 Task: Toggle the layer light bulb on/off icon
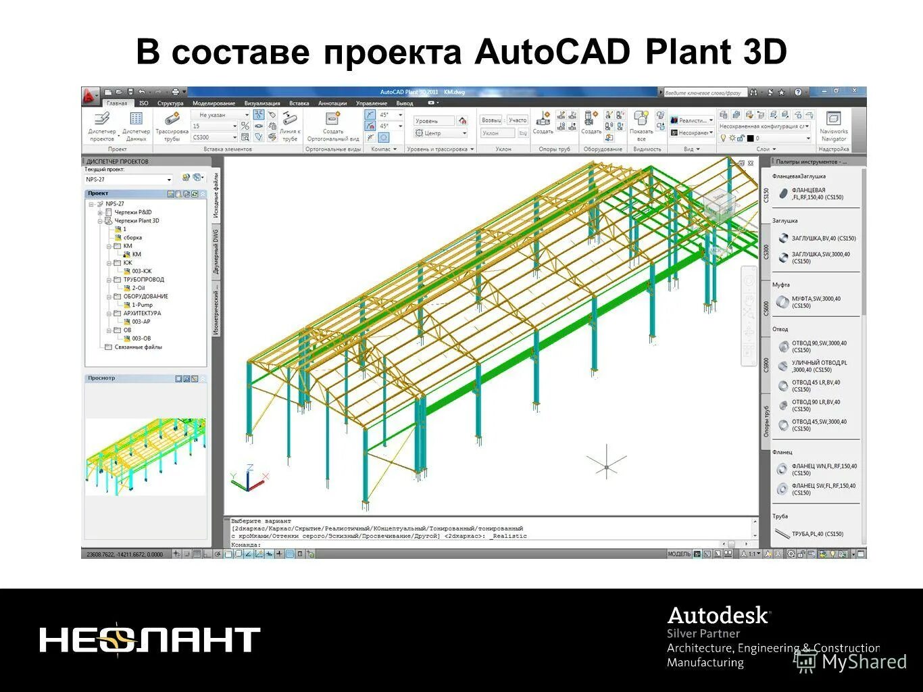point(723,138)
